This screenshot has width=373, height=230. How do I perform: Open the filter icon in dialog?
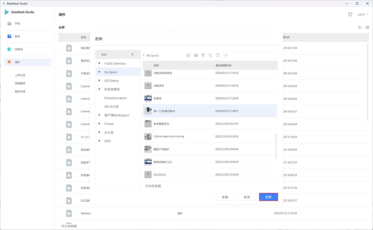point(203,55)
